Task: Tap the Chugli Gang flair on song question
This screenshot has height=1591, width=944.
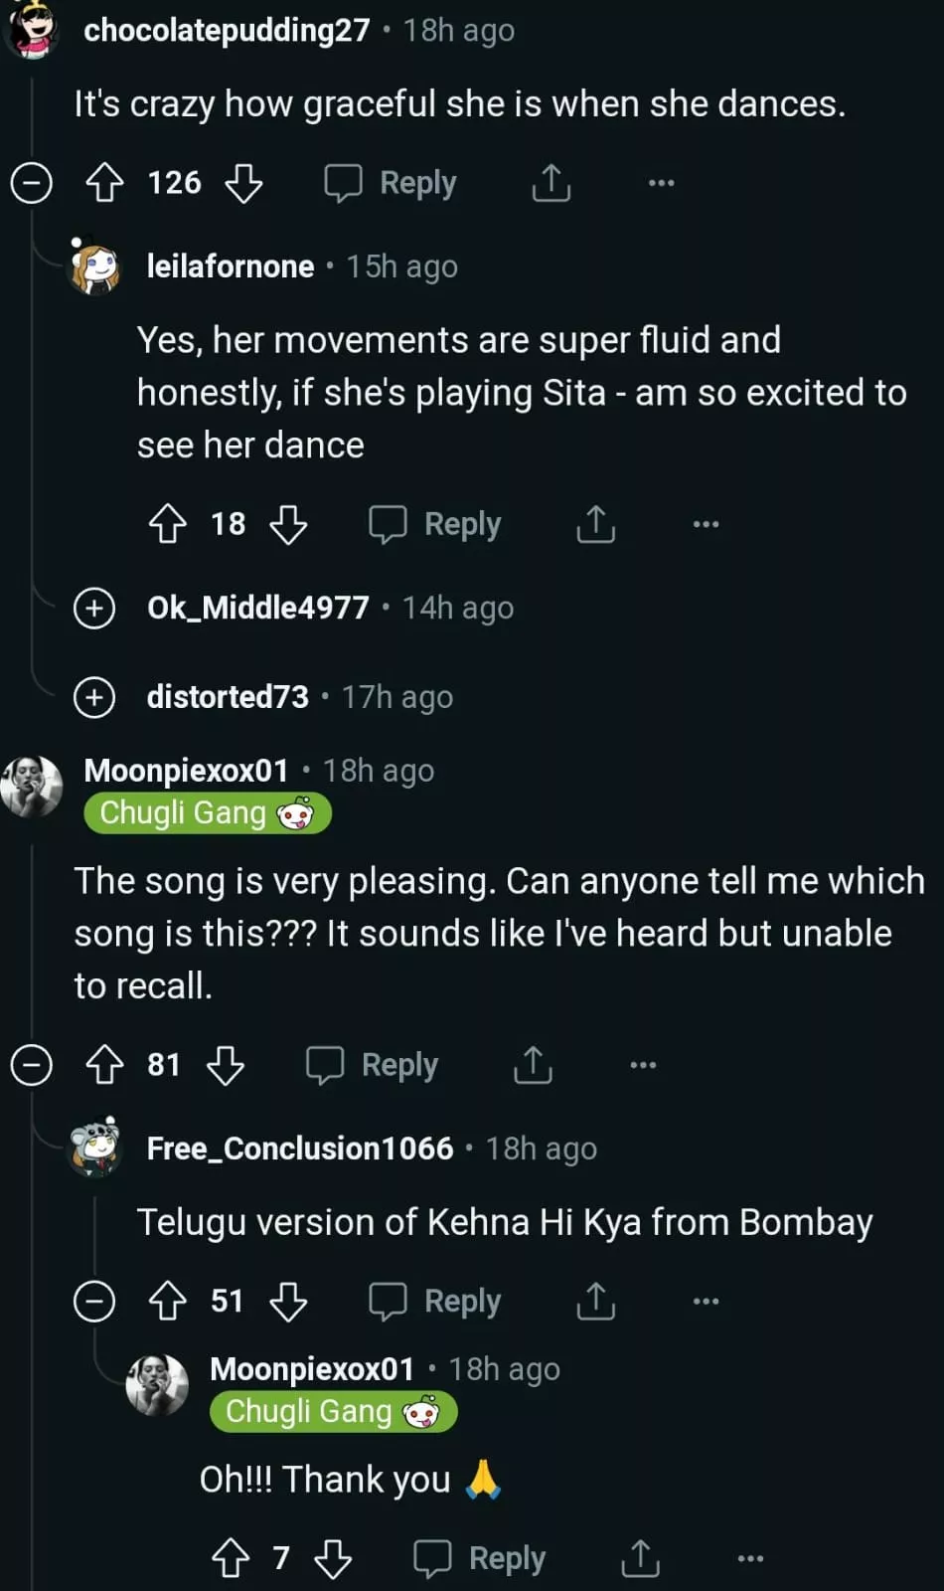Action: (207, 813)
